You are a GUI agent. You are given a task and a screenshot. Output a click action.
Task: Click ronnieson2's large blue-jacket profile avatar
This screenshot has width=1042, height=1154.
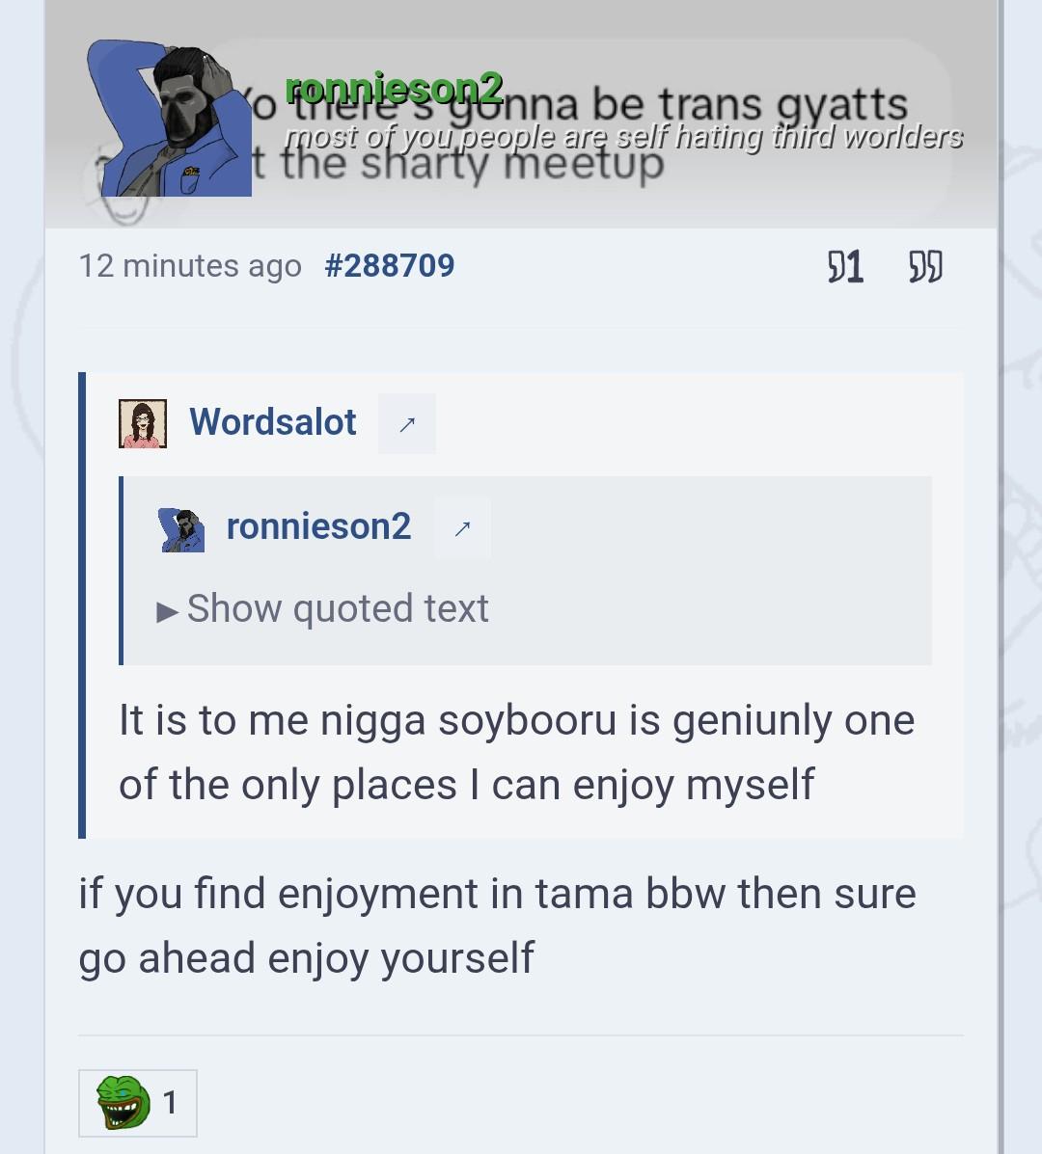pos(170,118)
